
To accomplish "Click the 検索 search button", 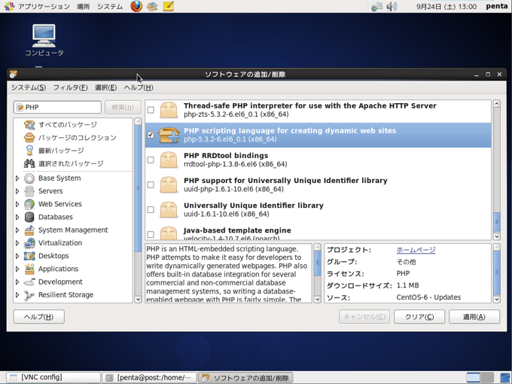I will pos(123,107).
